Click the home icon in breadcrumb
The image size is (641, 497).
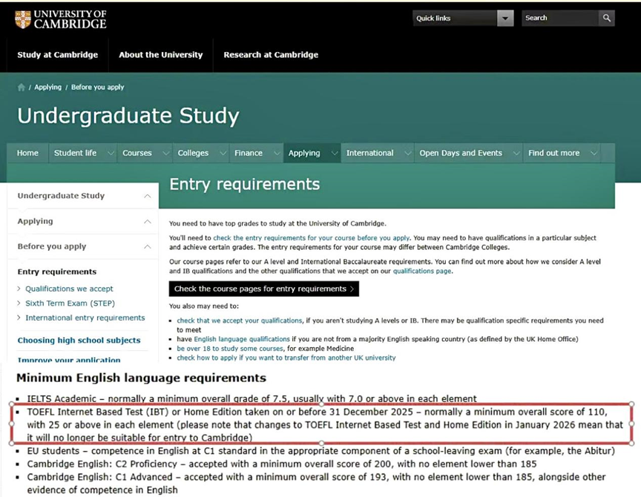[22, 88]
